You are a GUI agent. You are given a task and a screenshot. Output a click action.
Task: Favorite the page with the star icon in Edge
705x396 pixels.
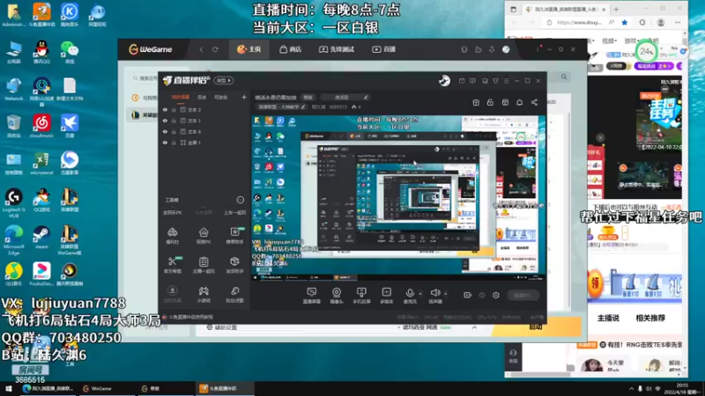625,23
